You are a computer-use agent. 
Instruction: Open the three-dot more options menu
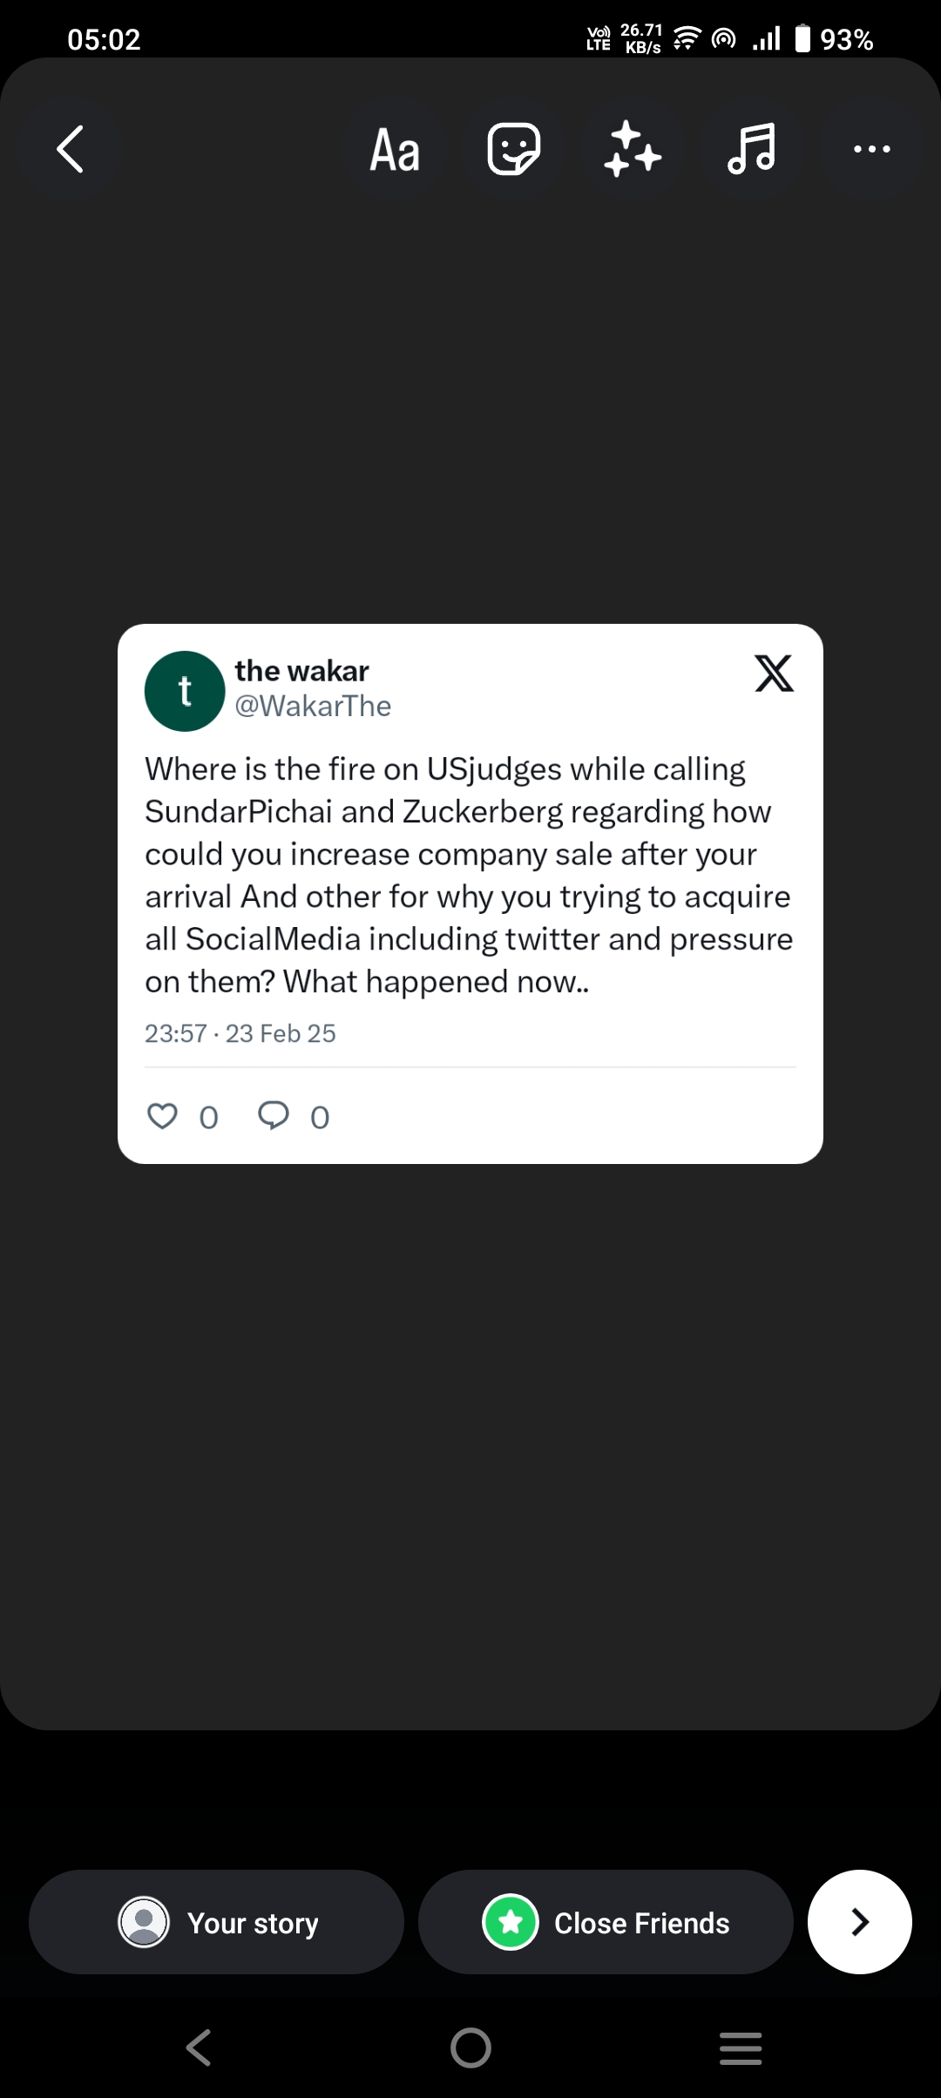[871, 149]
